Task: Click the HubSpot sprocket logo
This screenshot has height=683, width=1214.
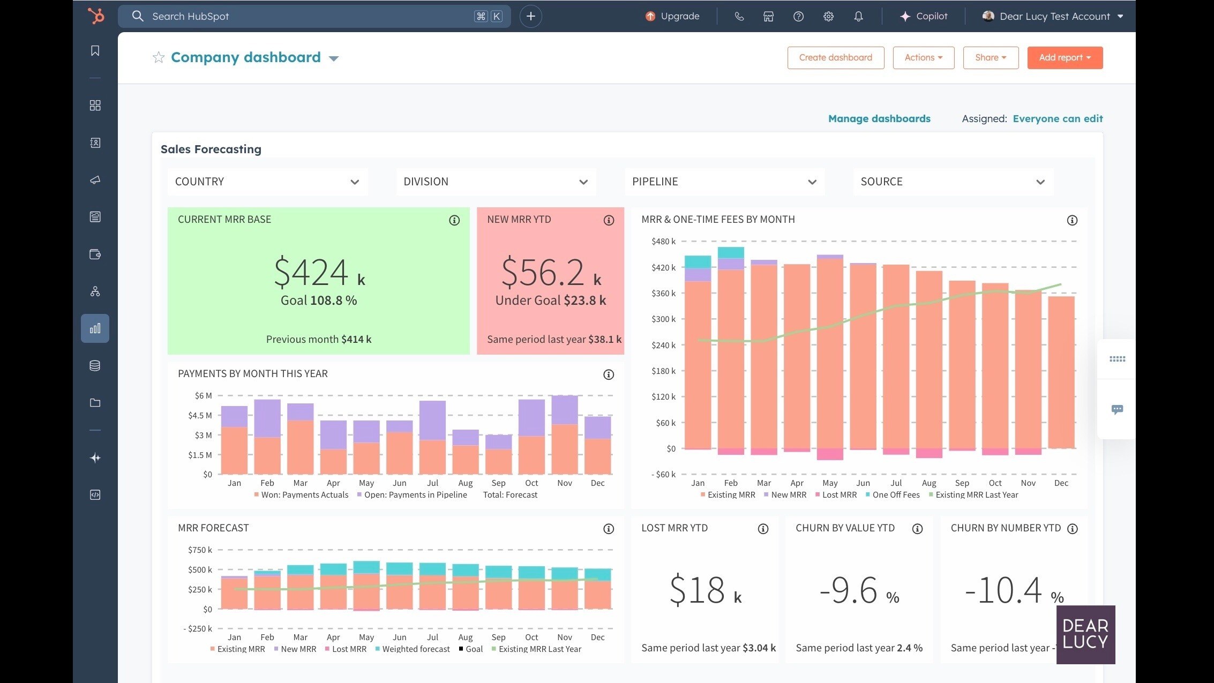Action: [x=96, y=16]
